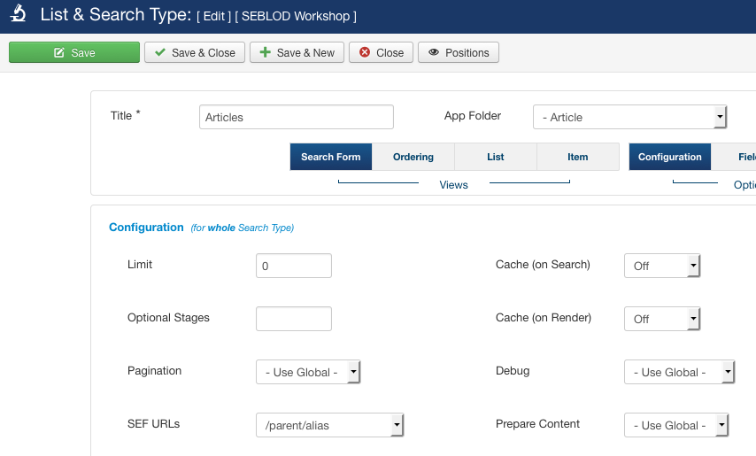Screen dimensions: 756x456
Task: Open the Cache (on Search) dropdown
Action: pyautogui.click(x=662, y=266)
